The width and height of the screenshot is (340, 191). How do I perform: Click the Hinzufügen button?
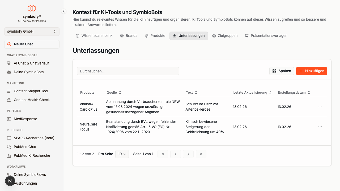(x=311, y=71)
